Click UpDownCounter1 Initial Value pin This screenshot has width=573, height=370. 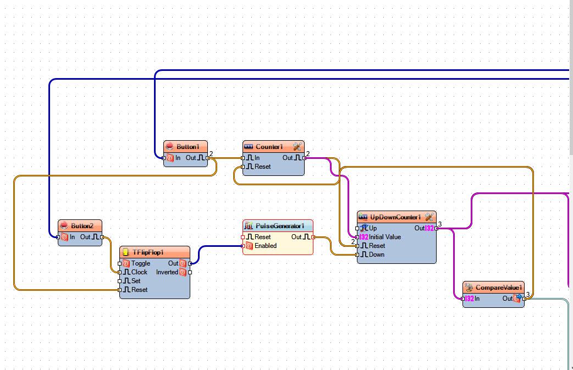pyautogui.click(x=357, y=237)
